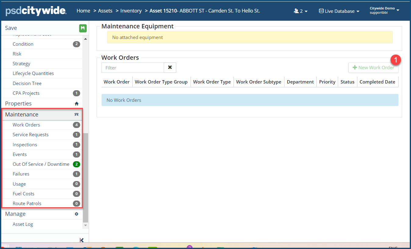Image resolution: width=411 pixels, height=249 pixels.
Task: Open Failures in the sidebar
Action: [42, 174]
